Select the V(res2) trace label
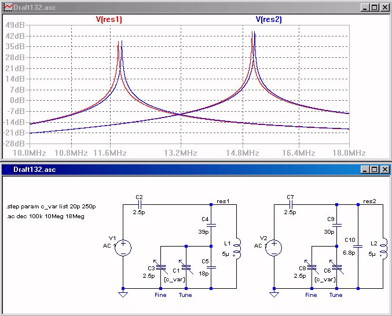Viewport: 392px width, 316px height. 269,19
